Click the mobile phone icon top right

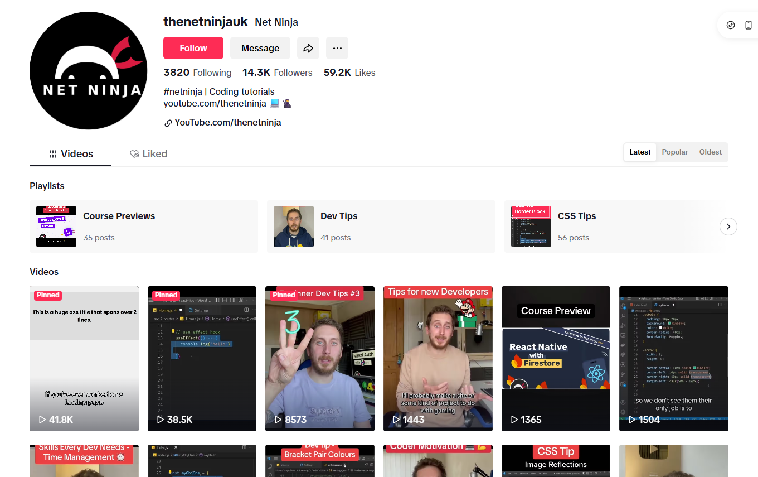pyautogui.click(x=749, y=25)
